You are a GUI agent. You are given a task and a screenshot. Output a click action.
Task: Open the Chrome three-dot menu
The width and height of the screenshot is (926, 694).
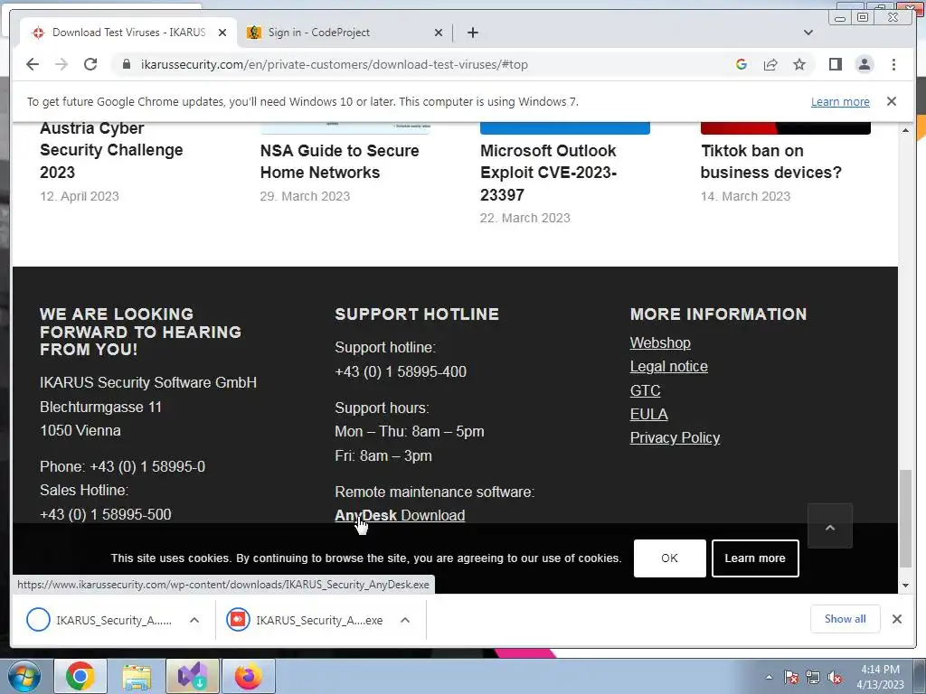coord(894,64)
